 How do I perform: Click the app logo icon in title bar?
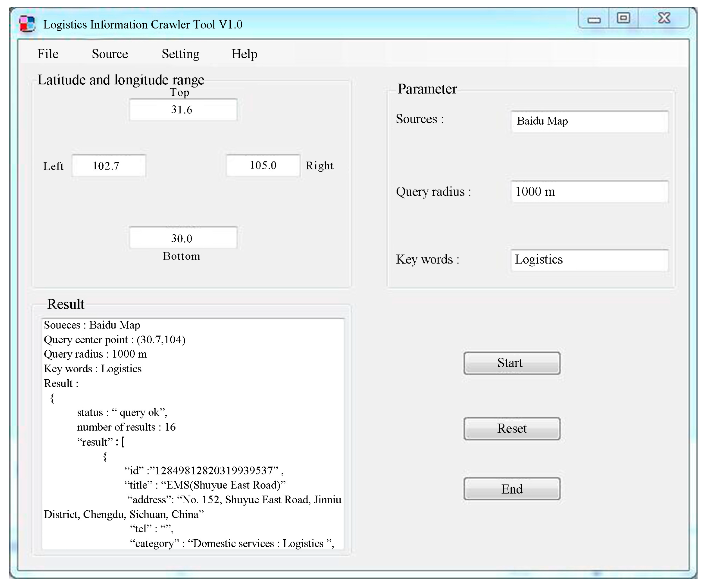27,24
